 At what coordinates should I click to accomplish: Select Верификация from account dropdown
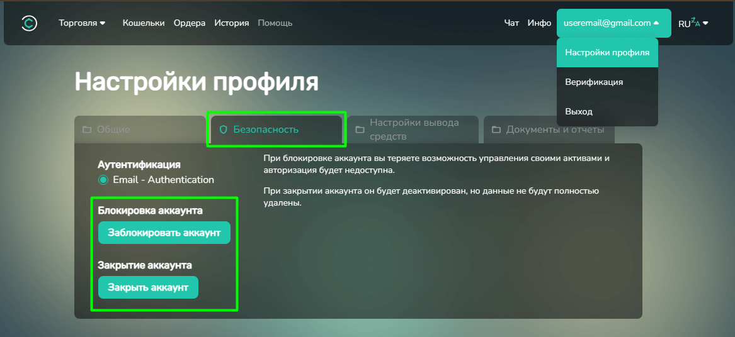[594, 82]
